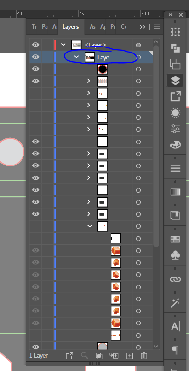Image resolution: width=189 pixels, height=371 pixels.
Task: Select the Layers tab
Action: [x=70, y=27]
